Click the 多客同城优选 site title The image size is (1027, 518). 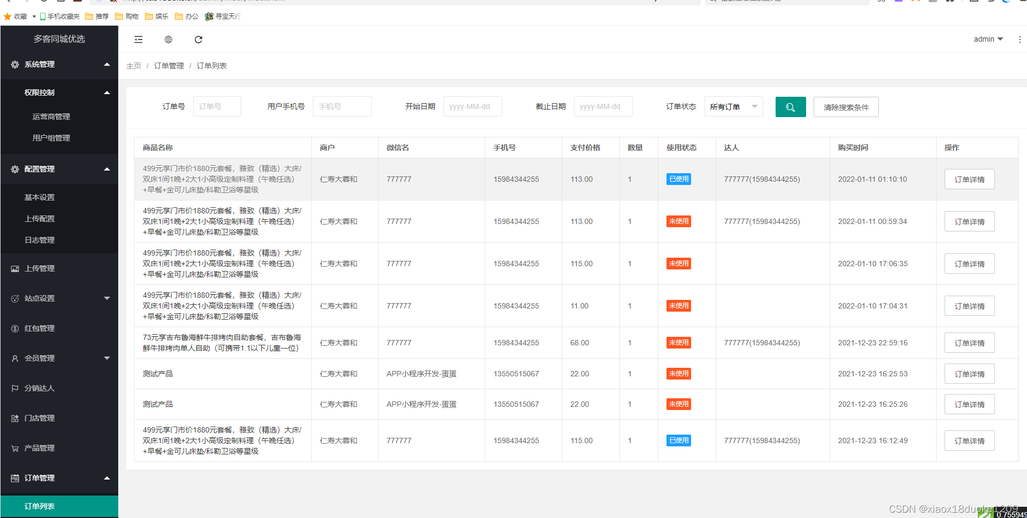[59, 39]
